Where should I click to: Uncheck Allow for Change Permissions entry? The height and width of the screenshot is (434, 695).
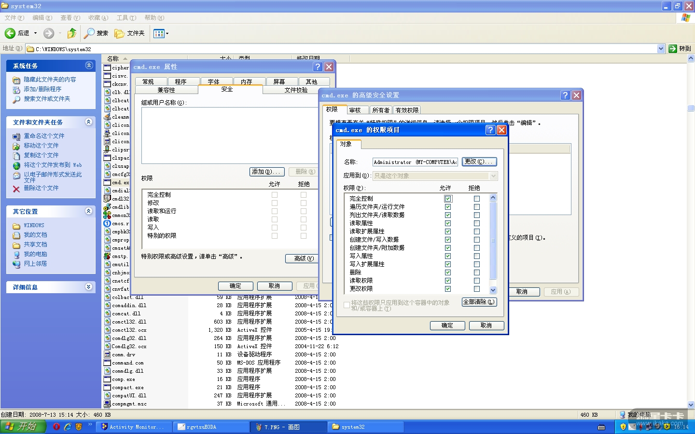[448, 289]
